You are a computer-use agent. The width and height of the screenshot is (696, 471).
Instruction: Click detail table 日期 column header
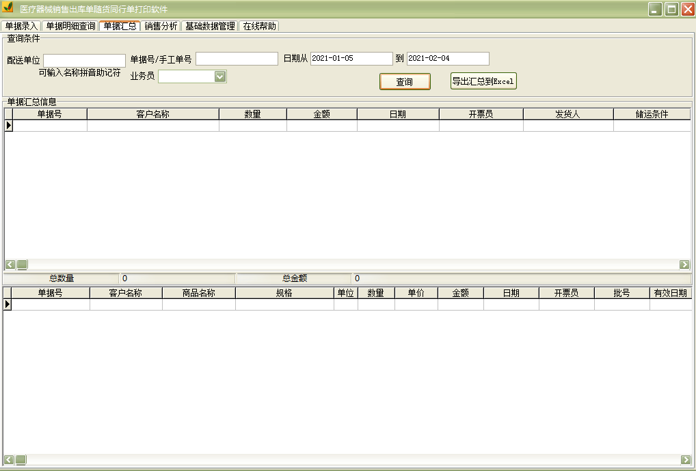coord(511,293)
